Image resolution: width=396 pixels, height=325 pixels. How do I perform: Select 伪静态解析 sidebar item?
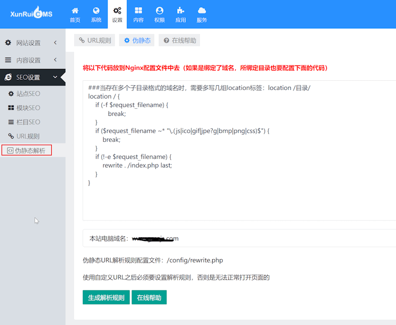coord(27,150)
